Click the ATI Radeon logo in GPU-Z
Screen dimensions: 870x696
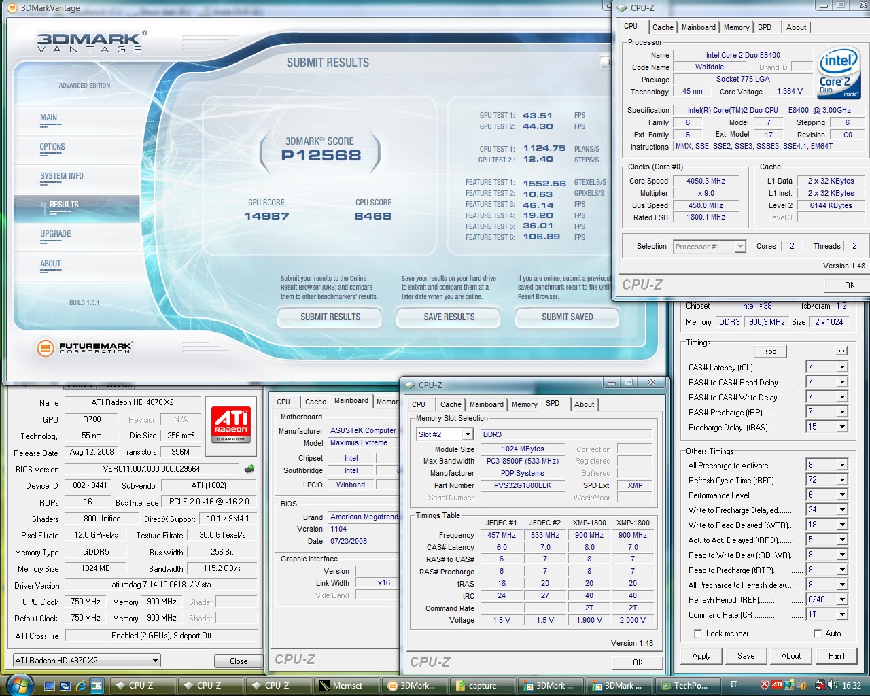(x=231, y=425)
